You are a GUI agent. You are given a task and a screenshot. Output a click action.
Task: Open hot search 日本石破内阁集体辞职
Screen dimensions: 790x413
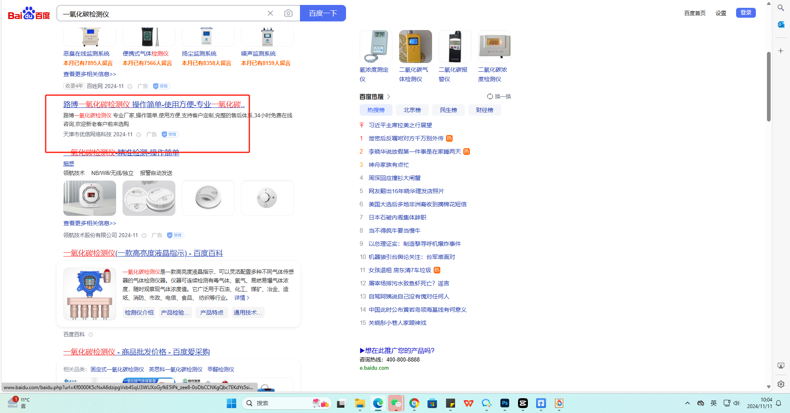[x=397, y=217]
